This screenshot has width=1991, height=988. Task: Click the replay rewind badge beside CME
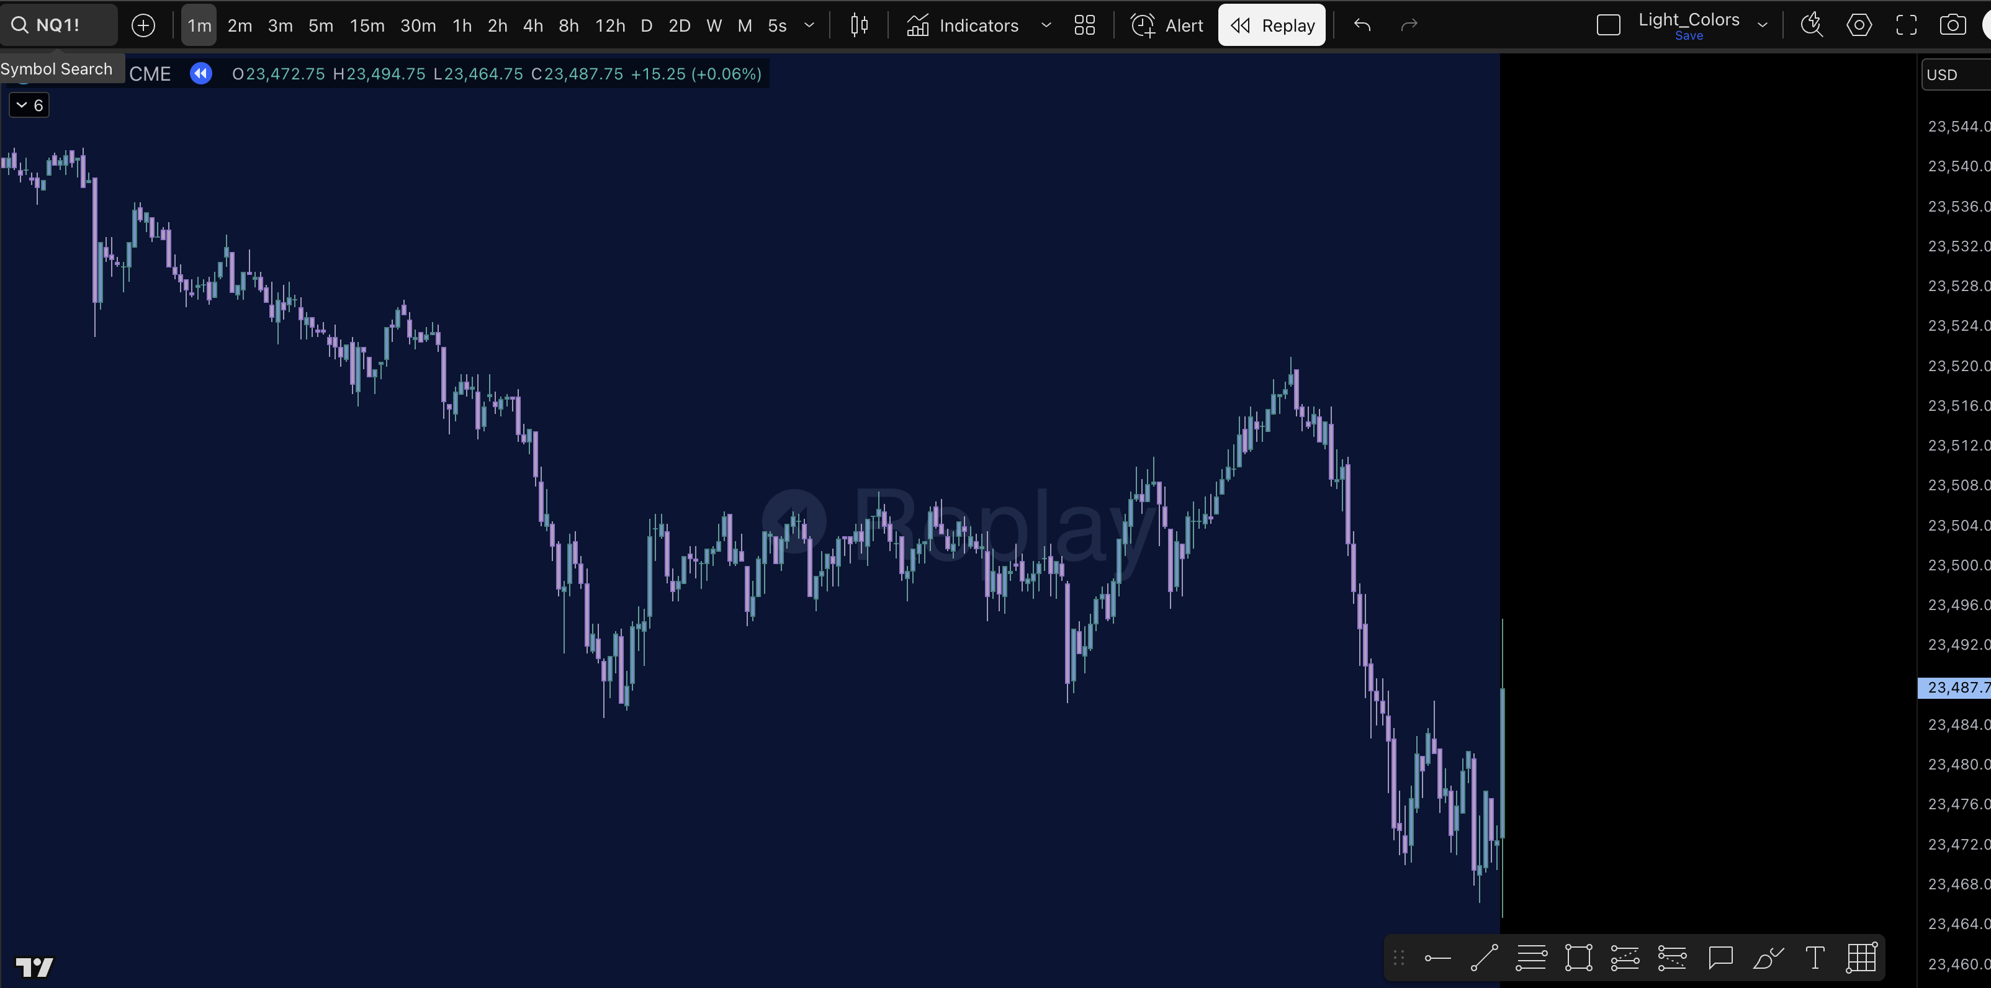coord(201,74)
